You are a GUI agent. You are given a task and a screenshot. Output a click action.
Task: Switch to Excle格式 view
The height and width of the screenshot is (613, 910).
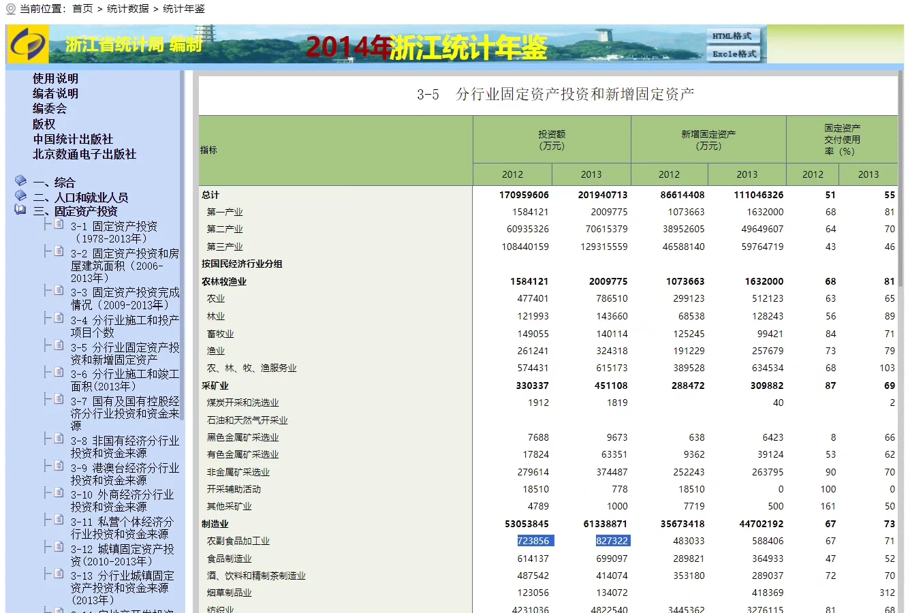734,54
